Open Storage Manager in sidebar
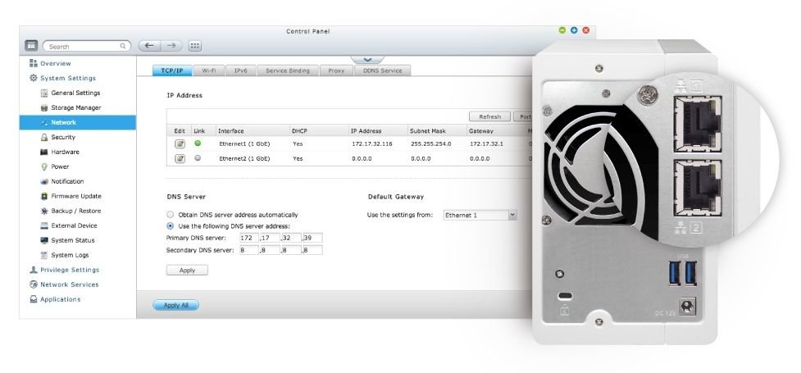Screen dimensions: 801x373 pos(75,107)
